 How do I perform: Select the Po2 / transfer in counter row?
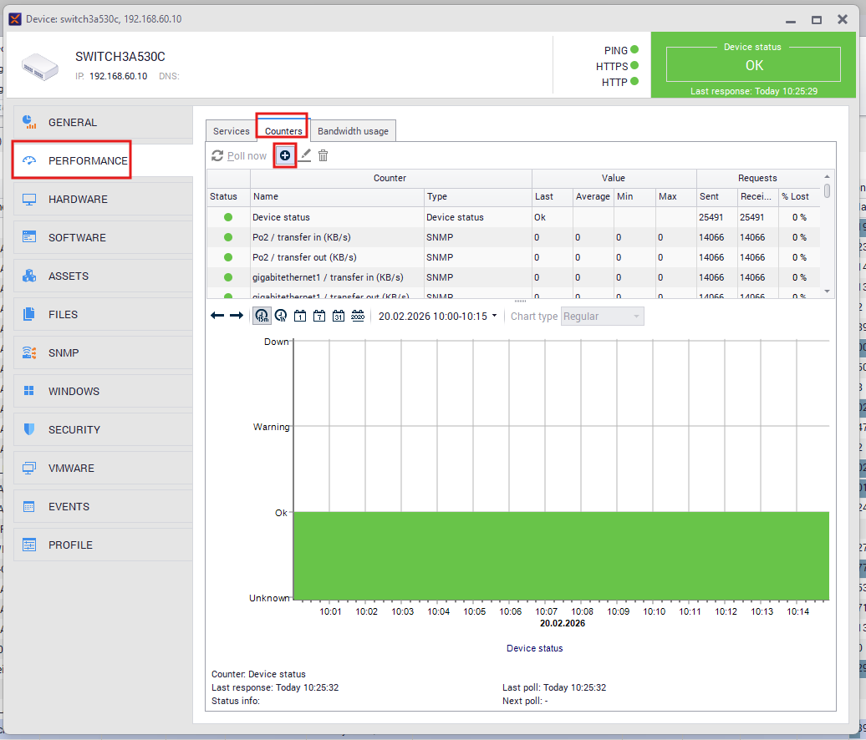coord(334,237)
